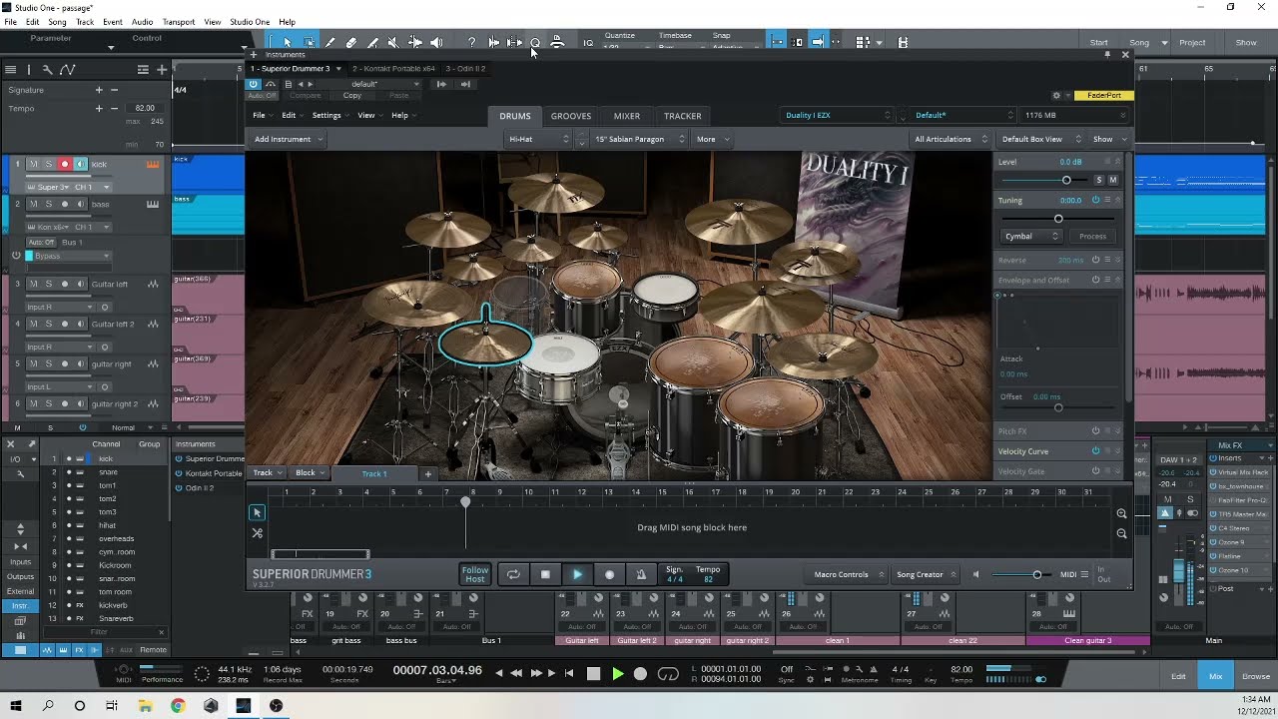Mute the kick track

pyautogui.click(x=33, y=164)
